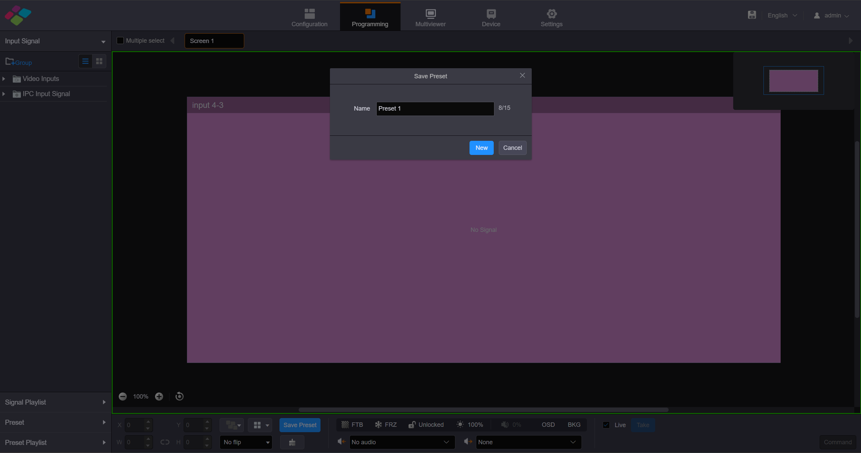
Task: Expand the IPC Input Signal section
Action: point(4,93)
